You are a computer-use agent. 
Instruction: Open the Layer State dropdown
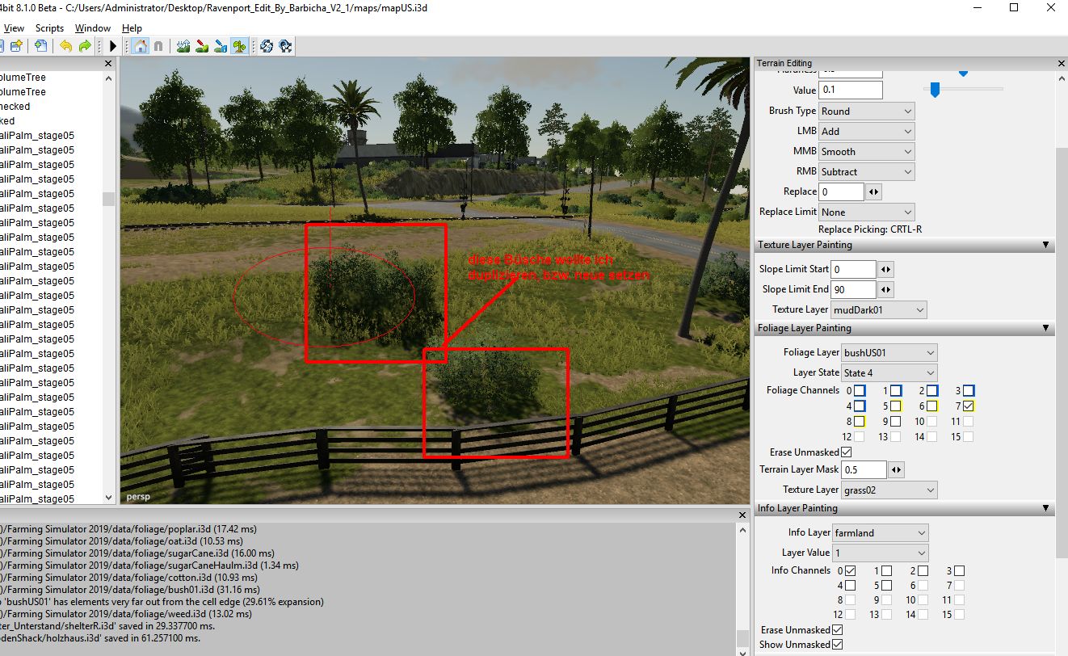(x=889, y=372)
